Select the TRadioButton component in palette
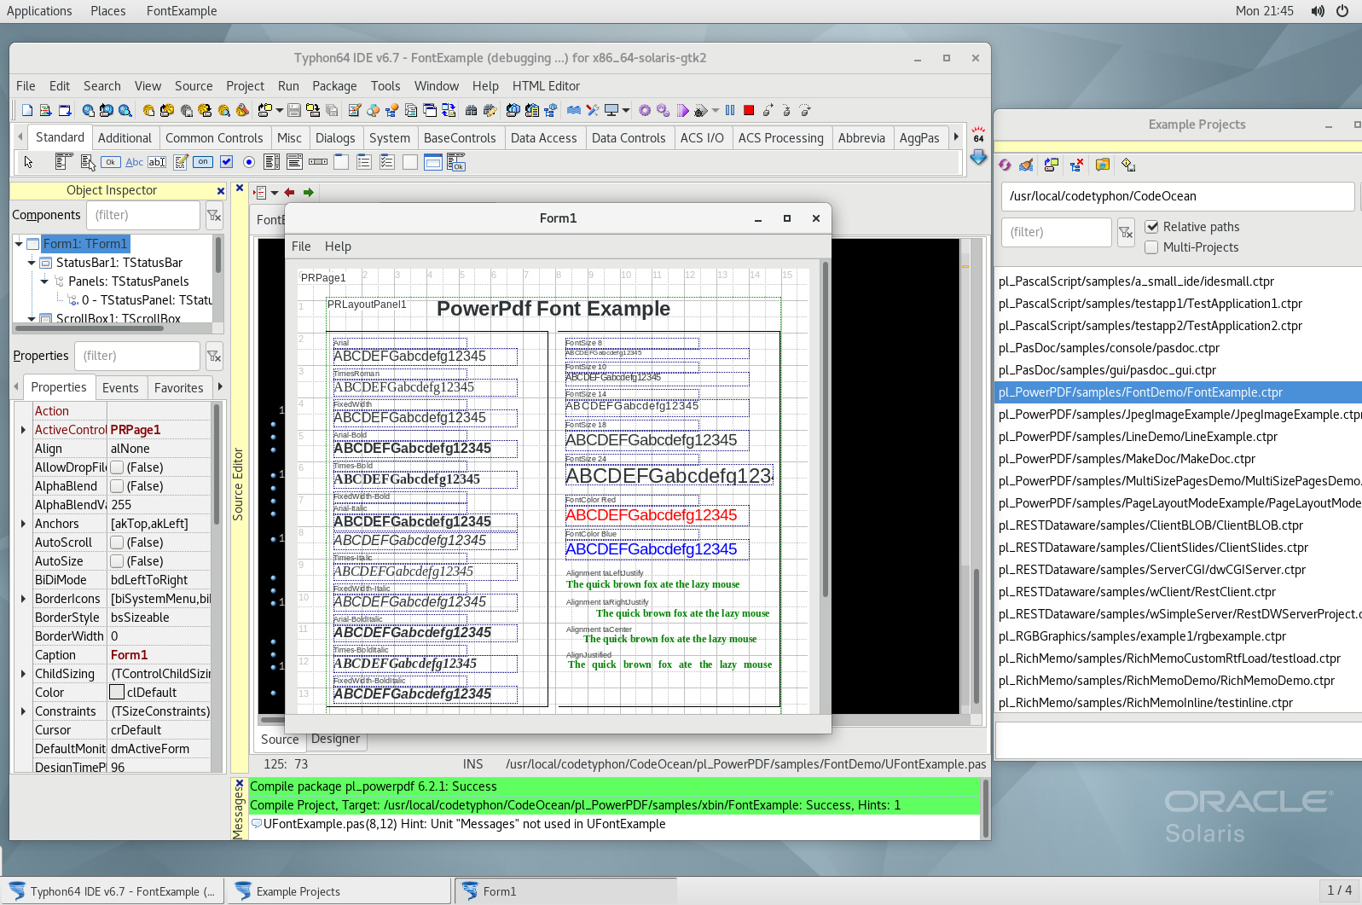Screen dimensions: 1362x905 click(x=249, y=162)
